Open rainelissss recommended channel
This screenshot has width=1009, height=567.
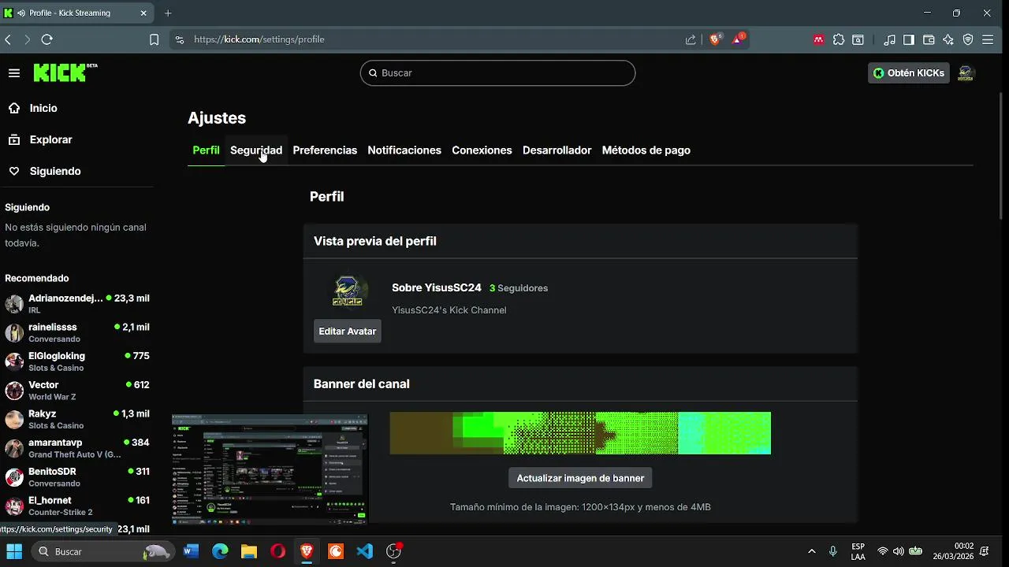click(77, 332)
